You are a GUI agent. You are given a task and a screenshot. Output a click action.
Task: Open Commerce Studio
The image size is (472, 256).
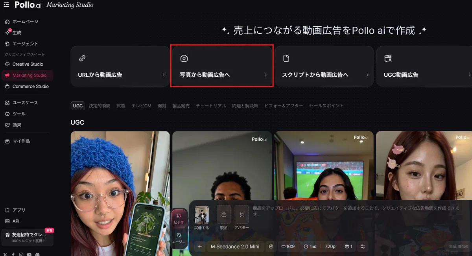(27, 86)
